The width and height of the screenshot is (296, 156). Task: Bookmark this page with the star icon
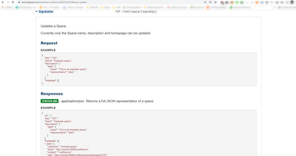(x=215, y=2)
